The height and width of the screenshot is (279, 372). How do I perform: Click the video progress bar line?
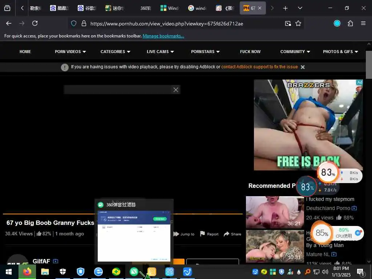click(123, 214)
